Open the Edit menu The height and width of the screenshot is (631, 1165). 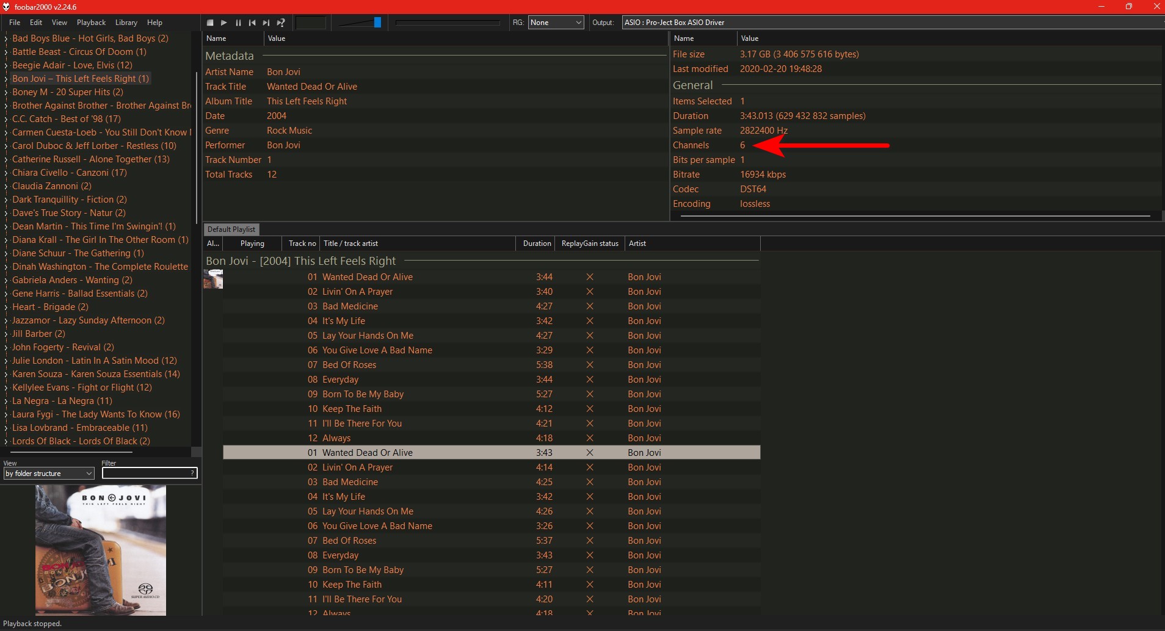(36, 23)
